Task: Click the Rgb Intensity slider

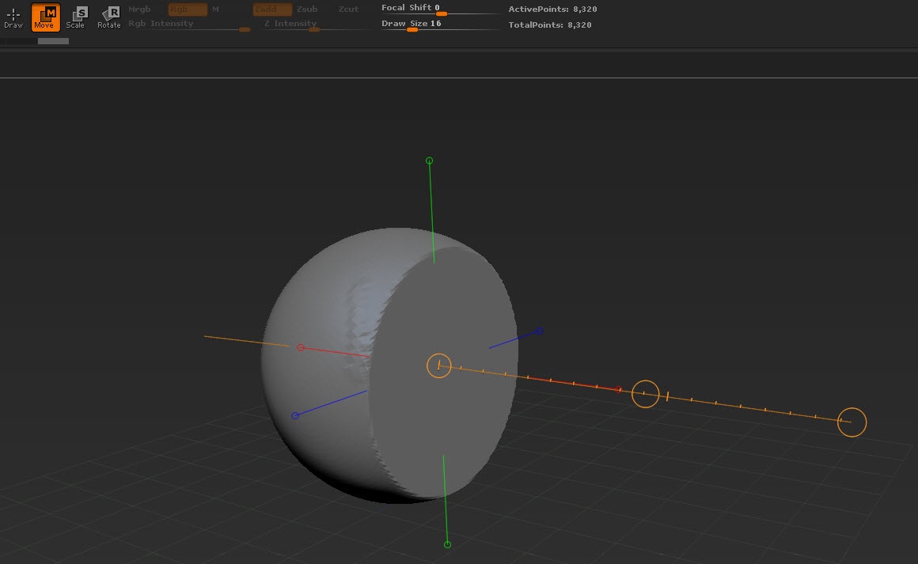Action: [189, 25]
